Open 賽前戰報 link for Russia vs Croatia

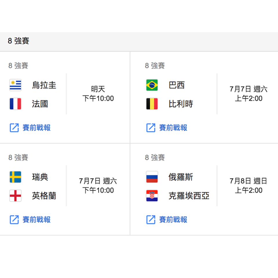coord(173,220)
